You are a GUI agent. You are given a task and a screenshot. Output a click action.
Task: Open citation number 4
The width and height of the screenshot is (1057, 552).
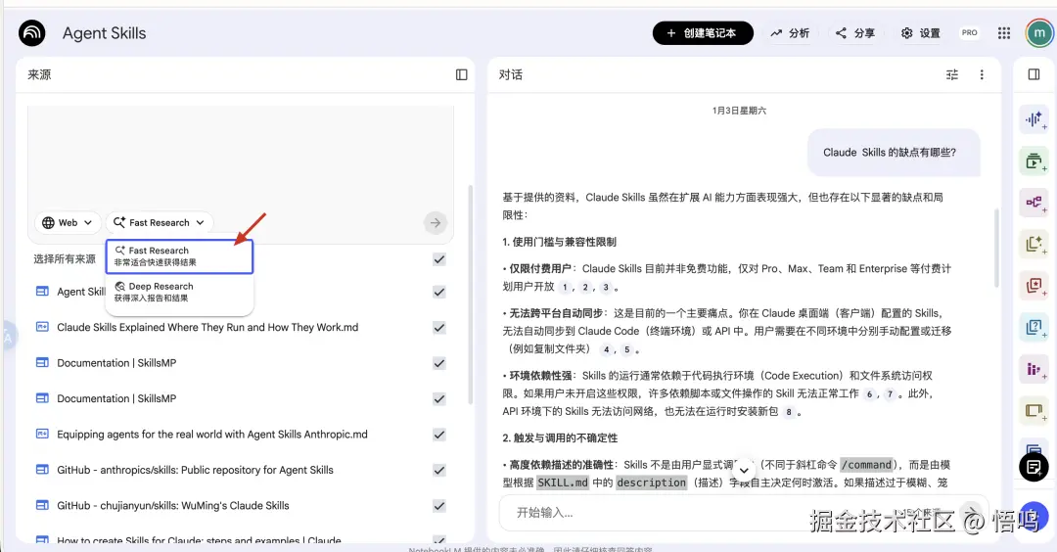pos(606,349)
